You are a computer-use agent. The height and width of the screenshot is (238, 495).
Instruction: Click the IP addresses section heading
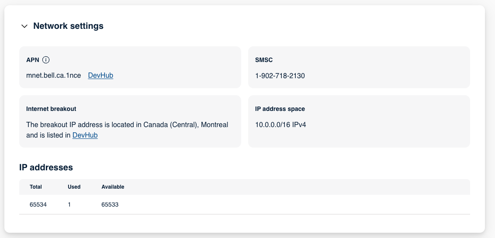click(46, 167)
